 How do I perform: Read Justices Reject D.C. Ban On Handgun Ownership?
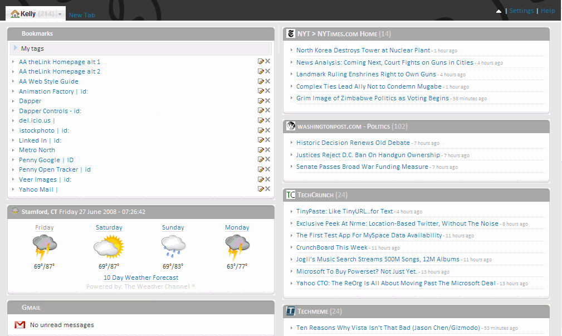pos(368,155)
